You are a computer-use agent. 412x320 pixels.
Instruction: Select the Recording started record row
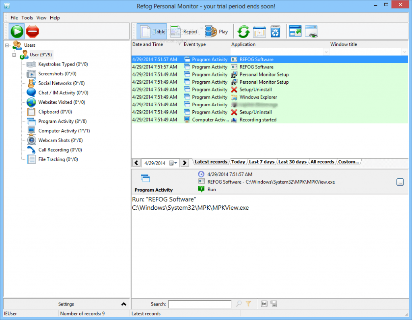270,120
